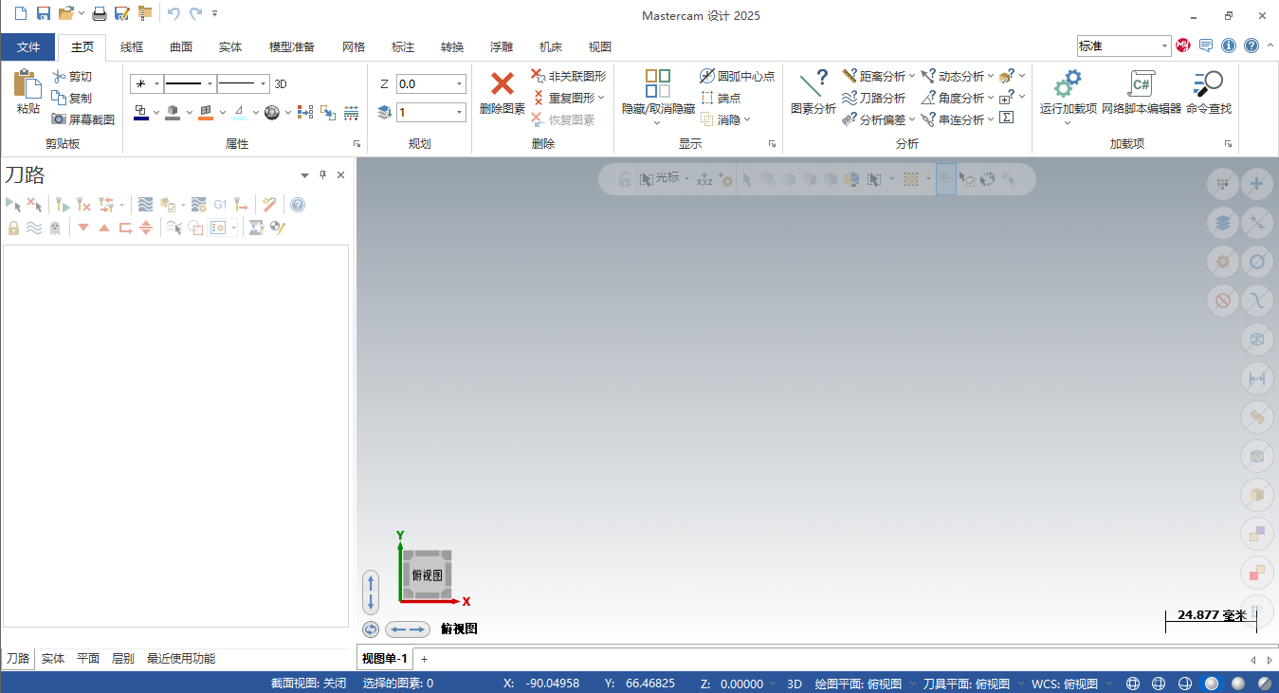
Task: Click the 俯视图 gnomon cube
Action: pyautogui.click(x=428, y=575)
